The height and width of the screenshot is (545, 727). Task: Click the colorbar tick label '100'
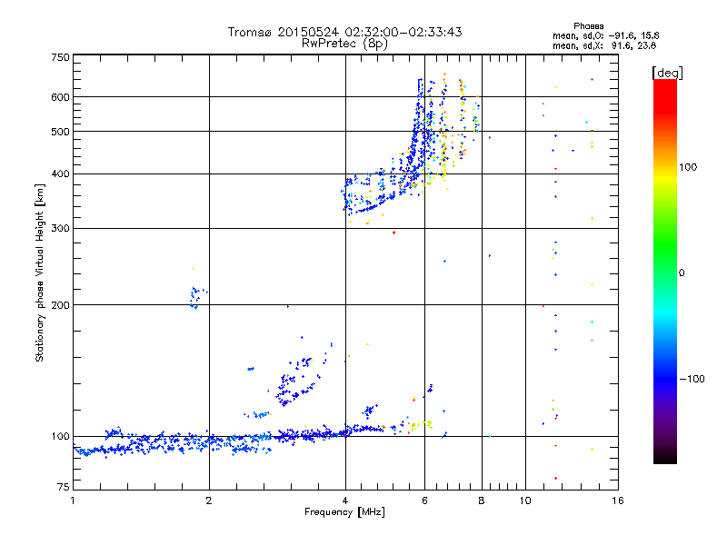688,167
